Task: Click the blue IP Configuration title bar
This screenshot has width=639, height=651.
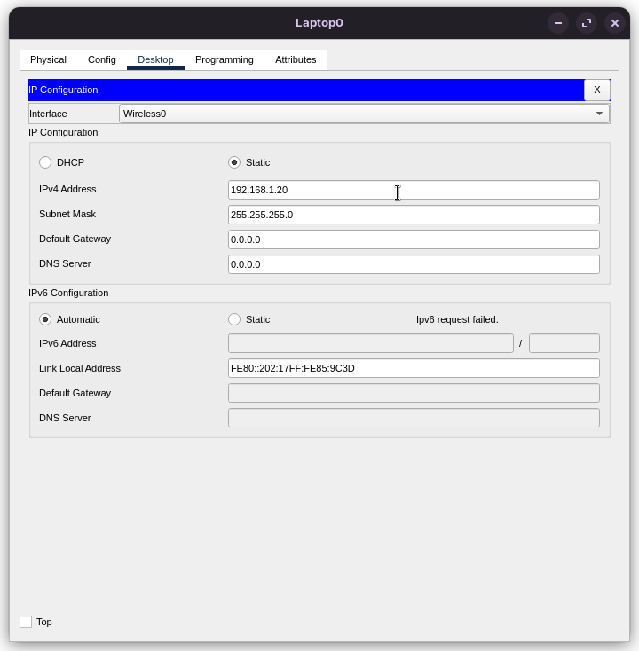Action: click(306, 90)
